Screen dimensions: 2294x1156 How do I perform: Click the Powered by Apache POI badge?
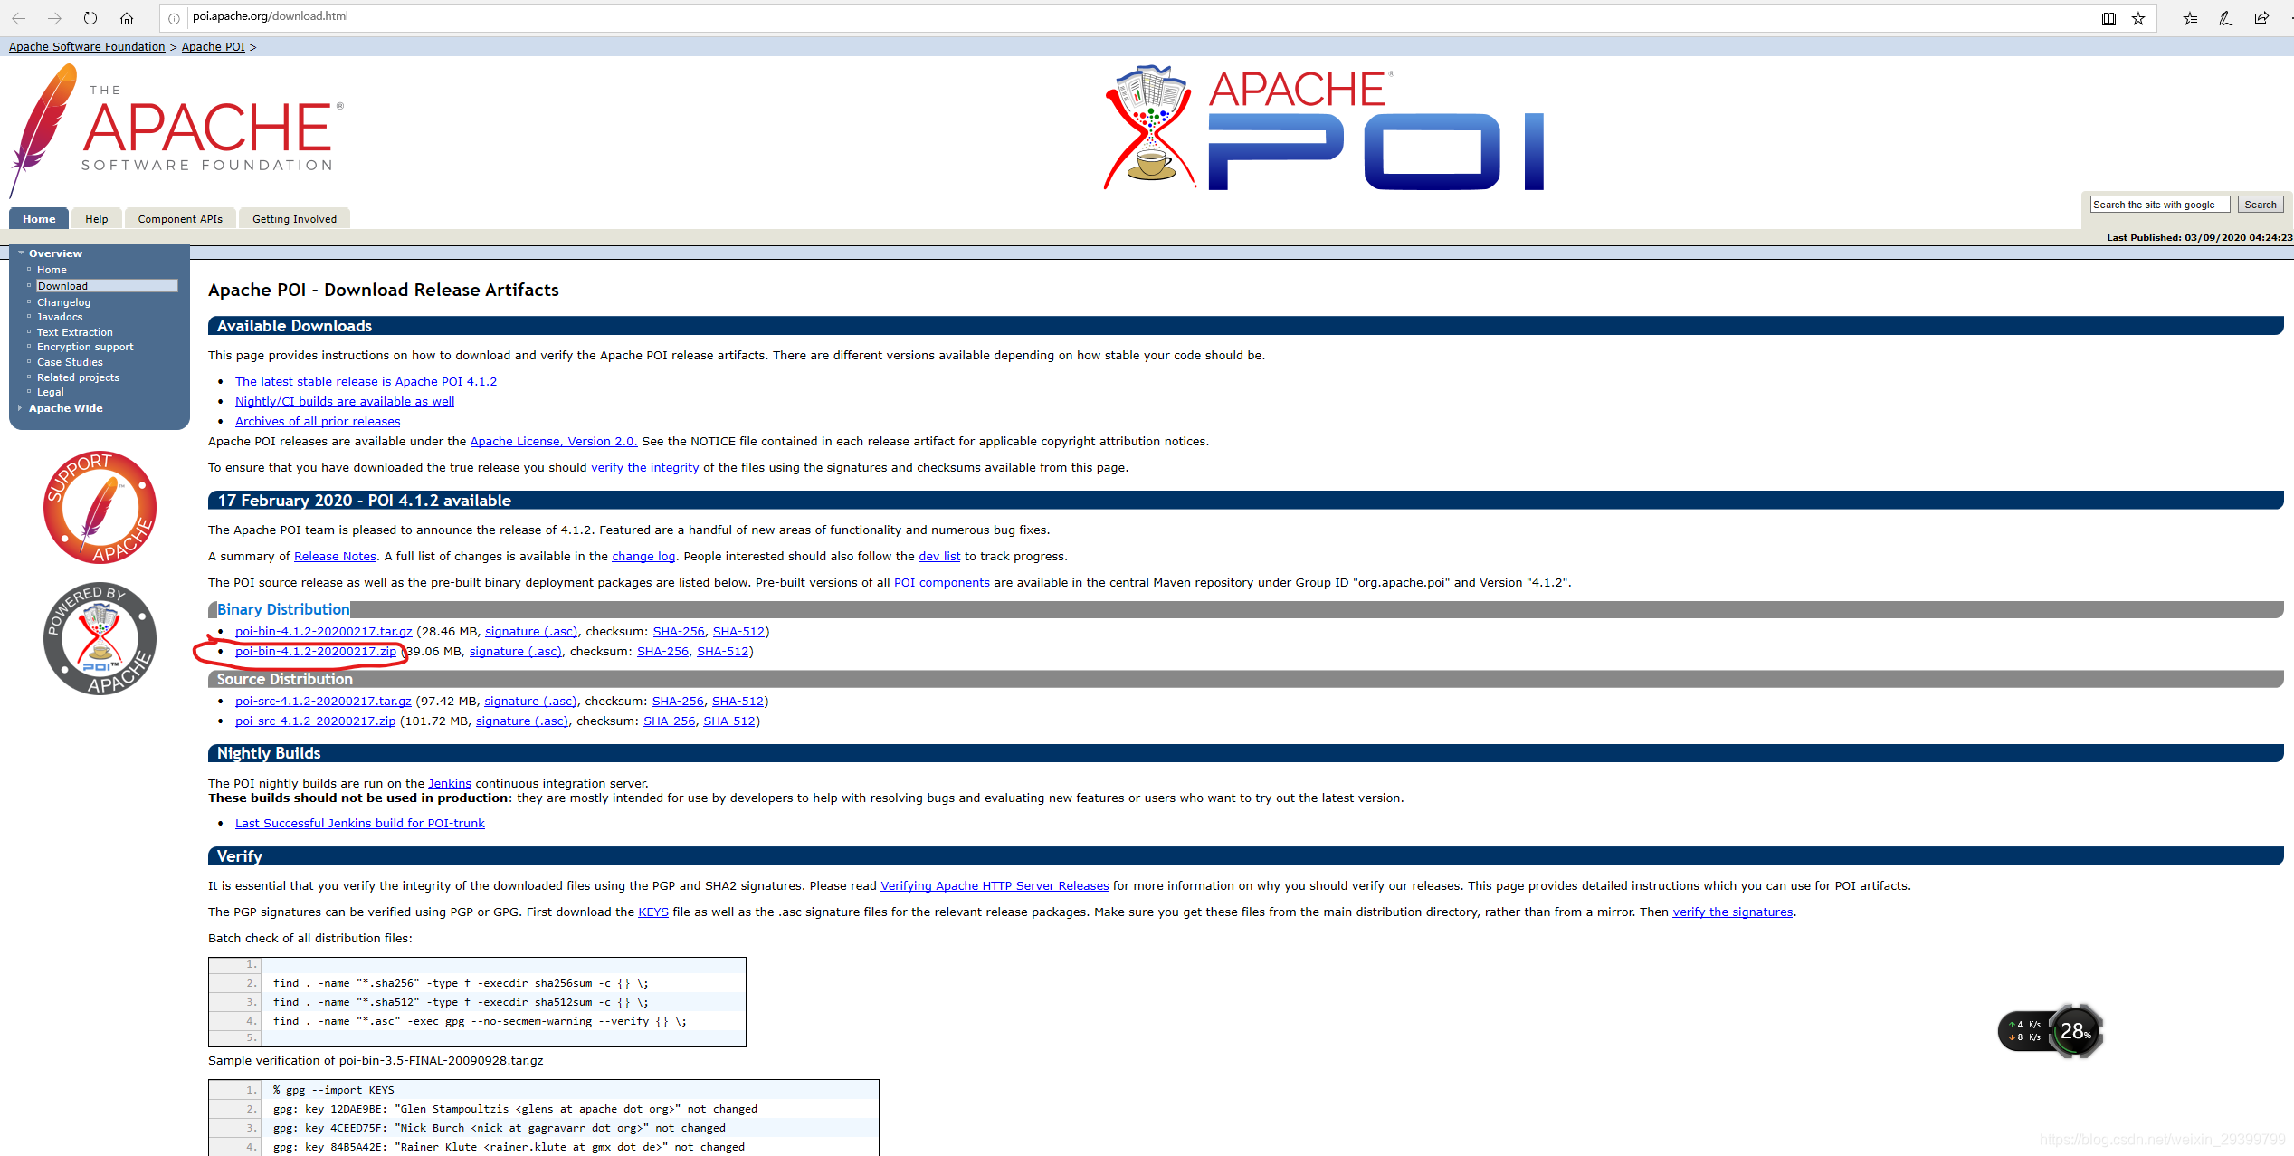pyautogui.click(x=100, y=638)
